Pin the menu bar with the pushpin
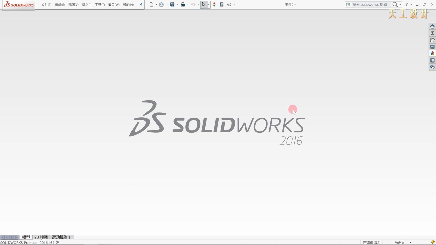 [141, 5]
